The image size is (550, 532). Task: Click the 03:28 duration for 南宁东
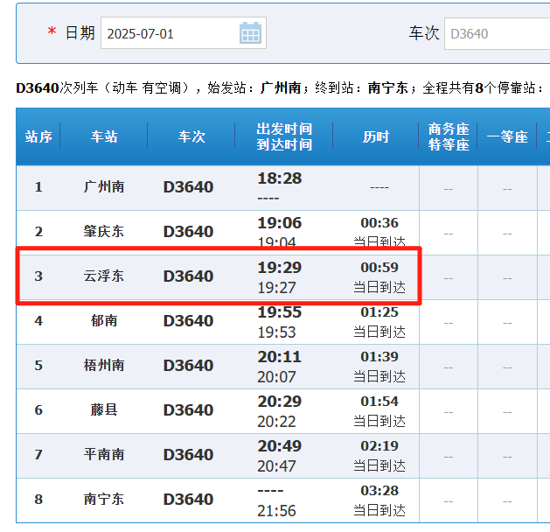379,491
